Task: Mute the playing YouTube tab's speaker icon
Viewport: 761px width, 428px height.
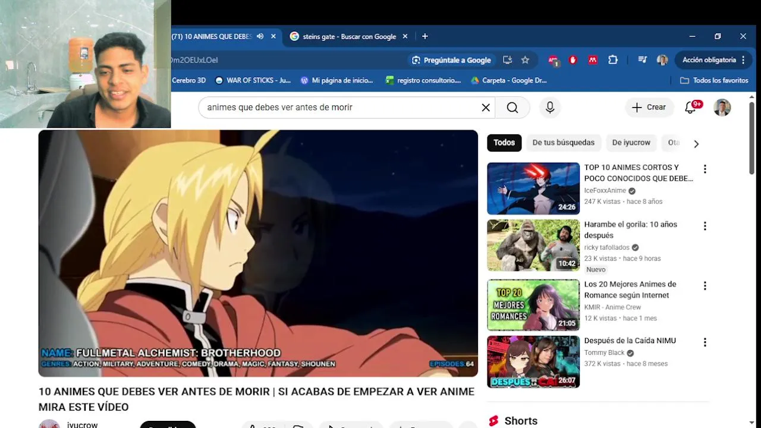Action: pos(260,36)
